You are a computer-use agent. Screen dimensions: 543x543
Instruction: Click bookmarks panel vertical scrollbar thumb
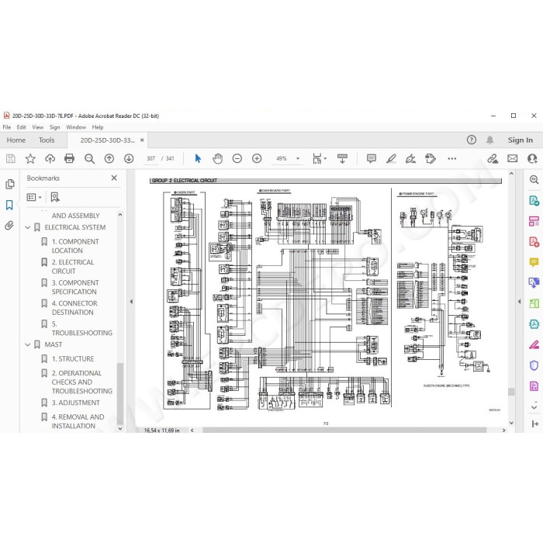click(120, 393)
